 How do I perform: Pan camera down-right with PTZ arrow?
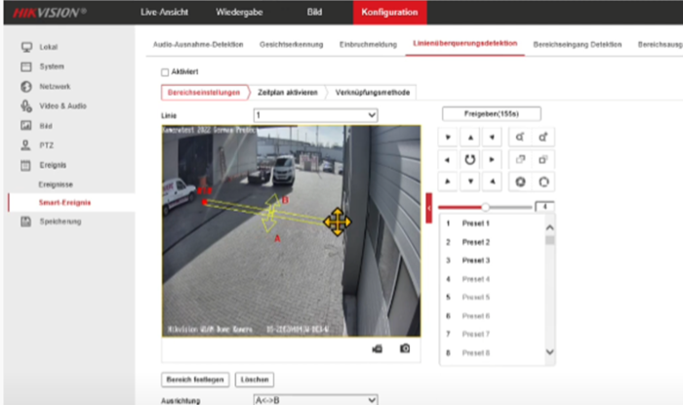[x=492, y=182]
